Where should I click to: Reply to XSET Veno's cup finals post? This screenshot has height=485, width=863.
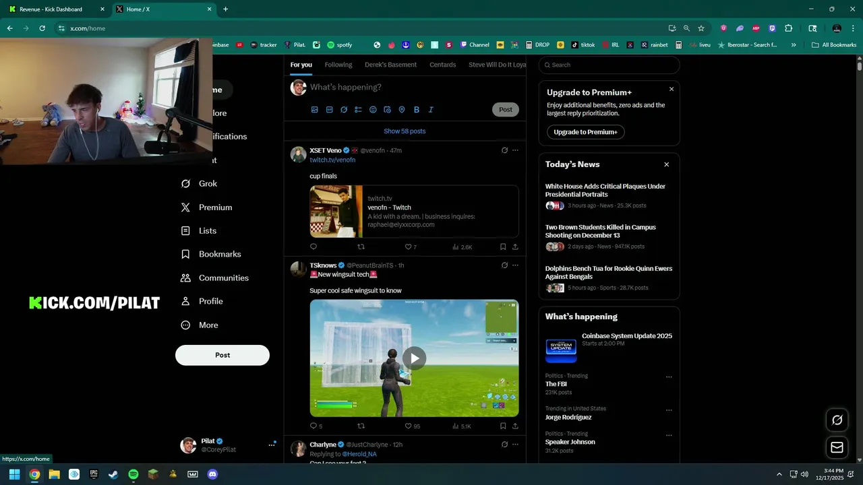[x=314, y=247]
